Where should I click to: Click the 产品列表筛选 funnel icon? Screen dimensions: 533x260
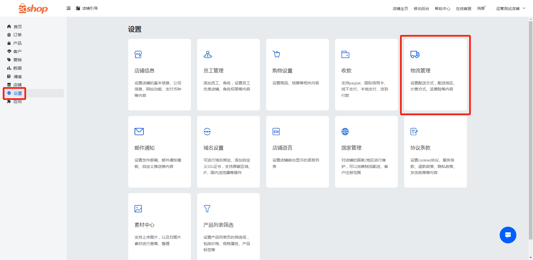[x=207, y=209]
